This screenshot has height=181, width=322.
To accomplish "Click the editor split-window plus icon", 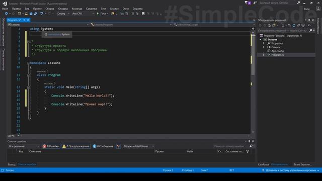I will pos(253,29).
